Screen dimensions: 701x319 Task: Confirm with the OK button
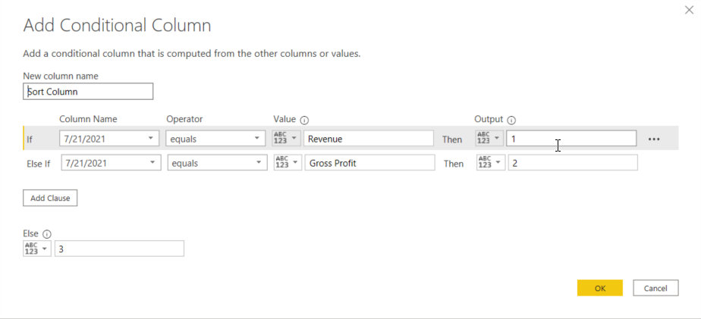click(600, 288)
